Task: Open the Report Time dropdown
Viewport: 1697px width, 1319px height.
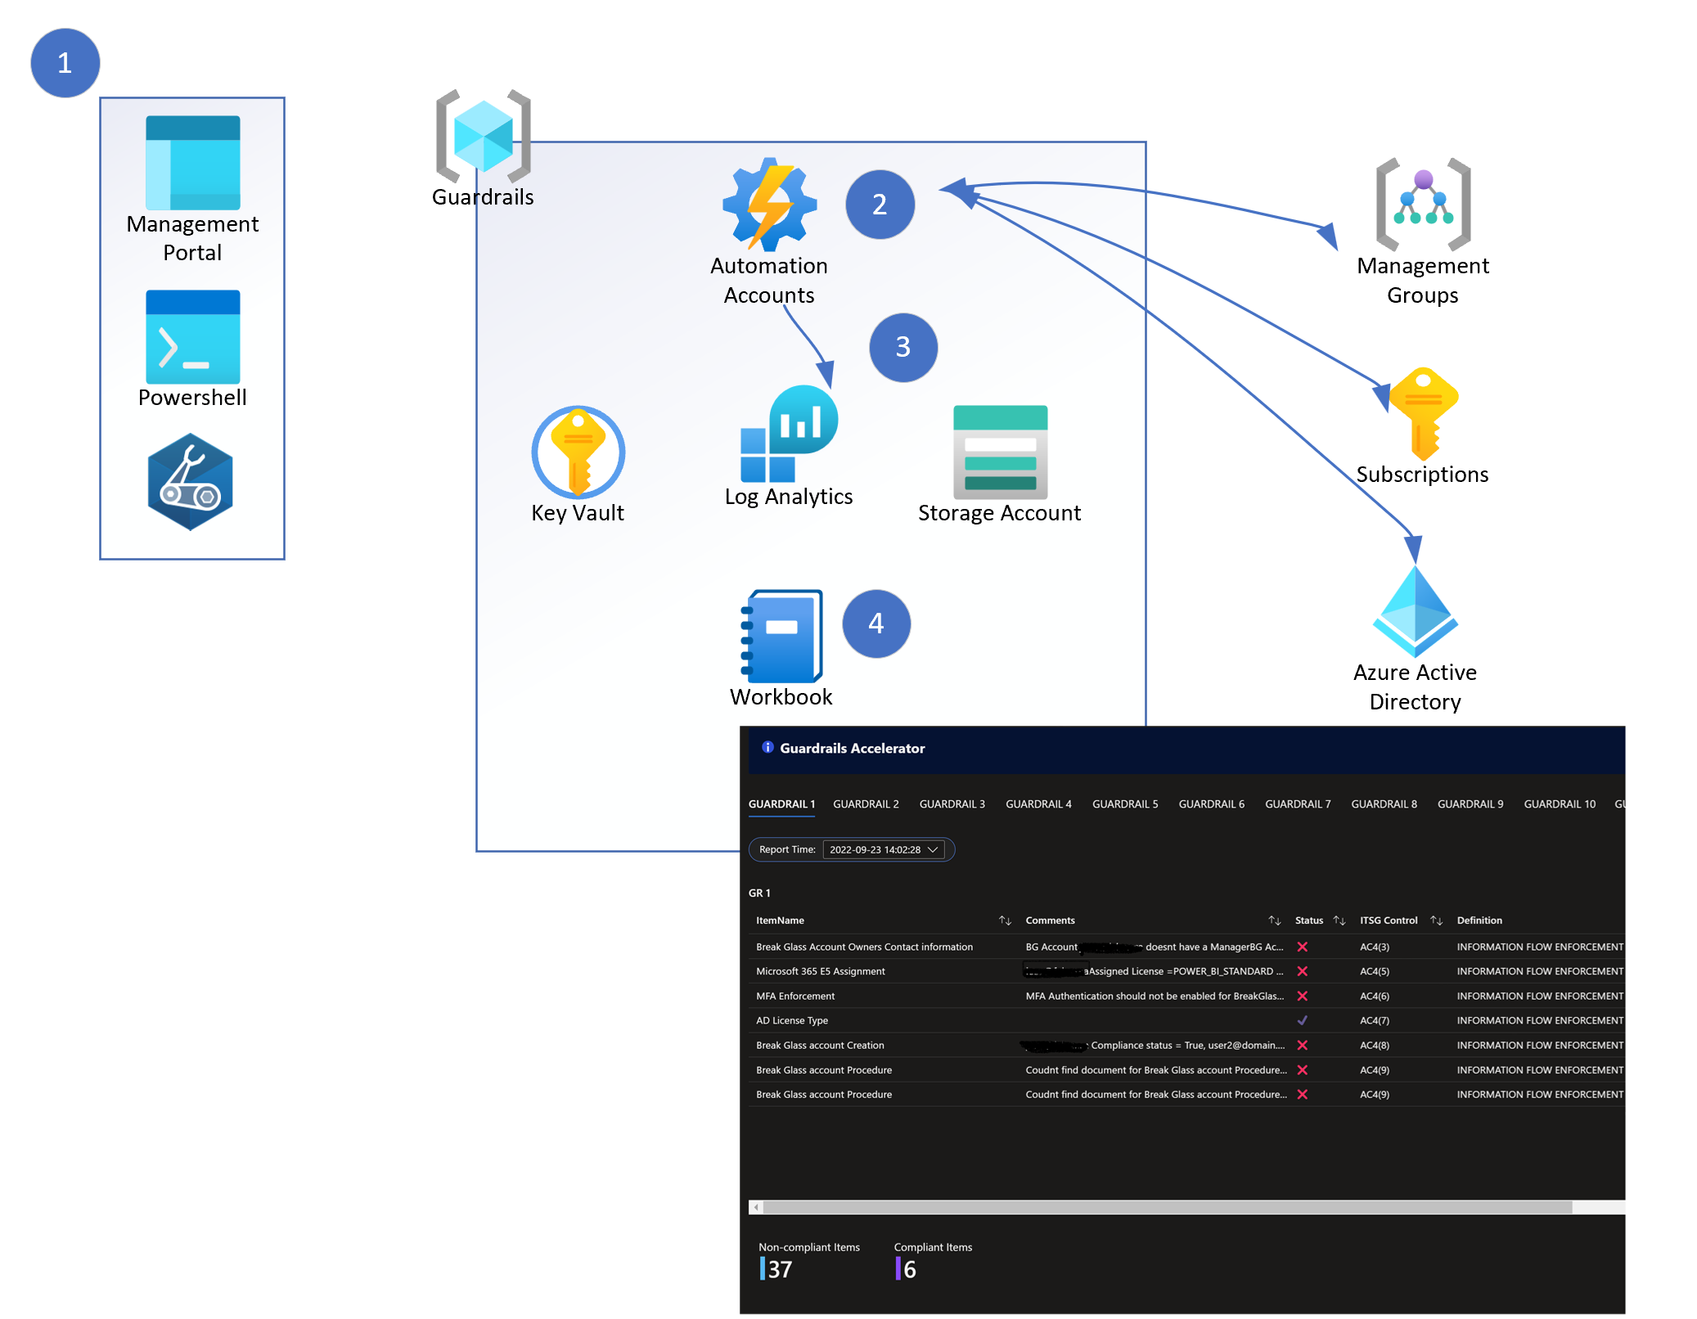Action: click(x=883, y=849)
